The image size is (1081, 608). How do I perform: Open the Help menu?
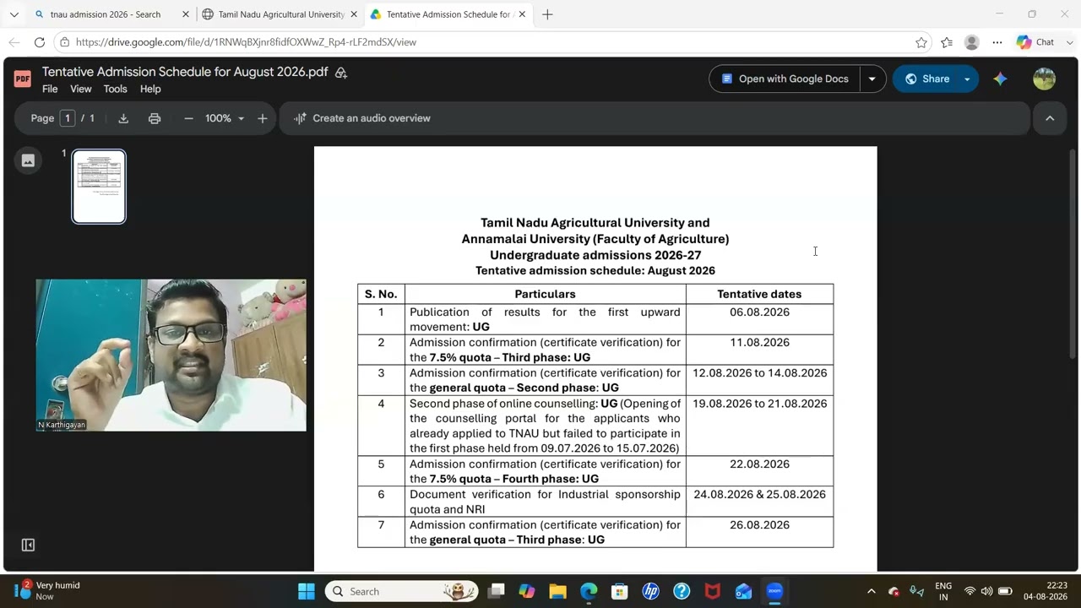click(150, 89)
